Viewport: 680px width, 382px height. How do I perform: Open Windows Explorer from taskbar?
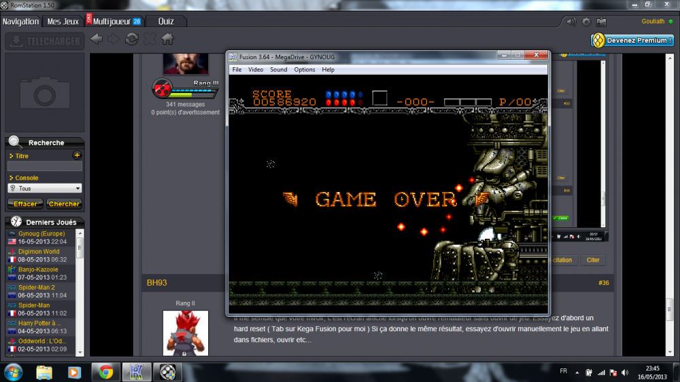tap(44, 372)
